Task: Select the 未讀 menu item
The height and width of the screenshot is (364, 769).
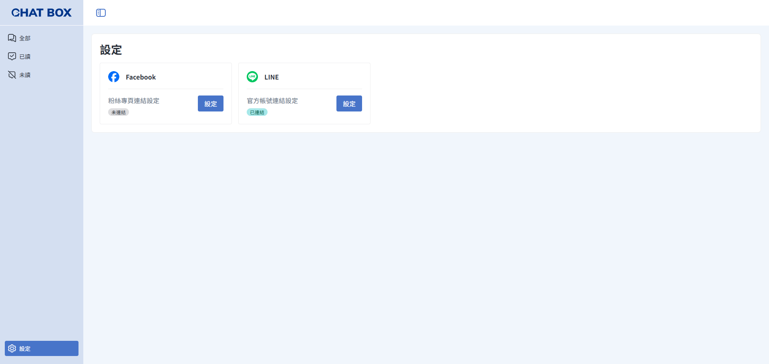Action: click(x=42, y=75)
